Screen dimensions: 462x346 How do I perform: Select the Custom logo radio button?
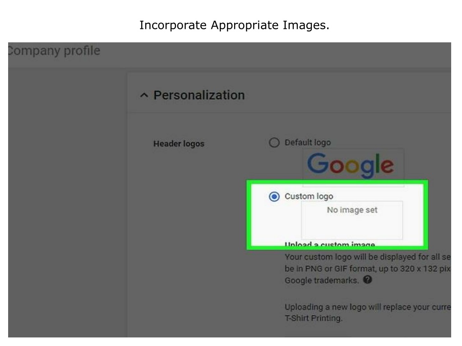[274, 196]
